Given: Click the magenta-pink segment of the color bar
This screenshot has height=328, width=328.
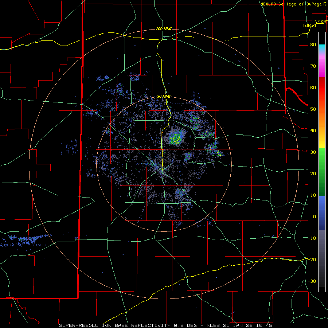Looking at the screenshot, I should [x=322, y=65].
